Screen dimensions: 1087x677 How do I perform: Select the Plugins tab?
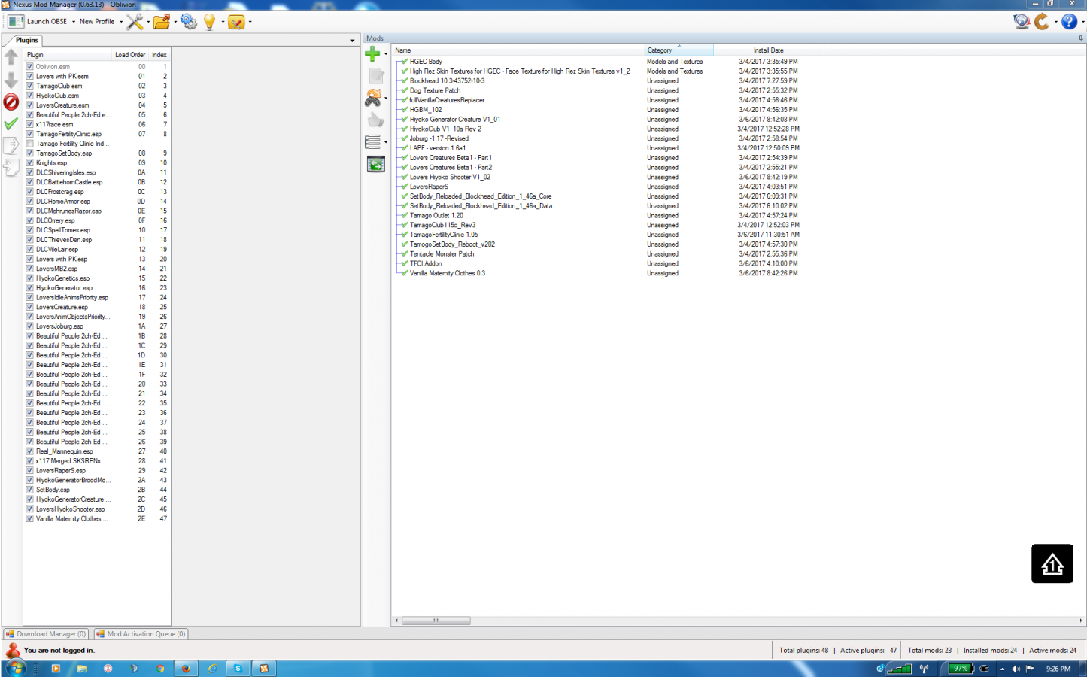(x=26, y=40)
